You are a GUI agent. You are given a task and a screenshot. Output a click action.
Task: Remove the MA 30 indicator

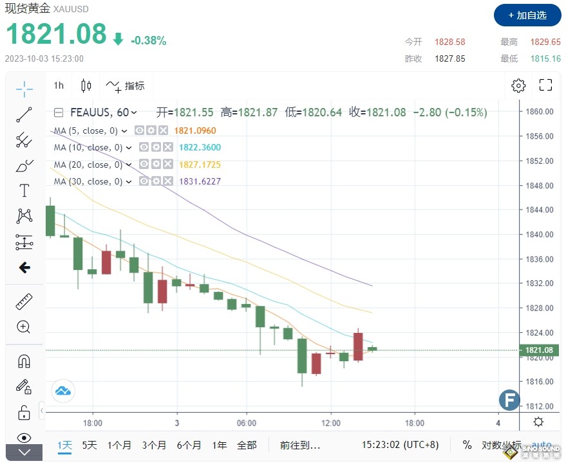point(168,181)
